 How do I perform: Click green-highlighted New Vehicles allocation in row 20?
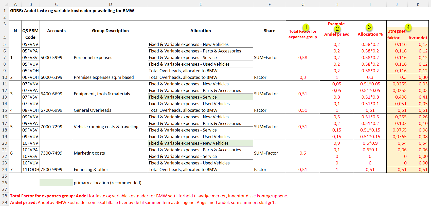201,143
